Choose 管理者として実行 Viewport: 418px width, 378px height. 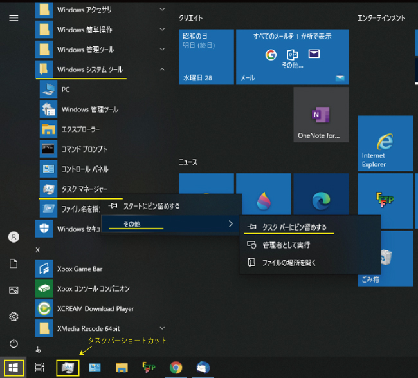tap(310, 245)
